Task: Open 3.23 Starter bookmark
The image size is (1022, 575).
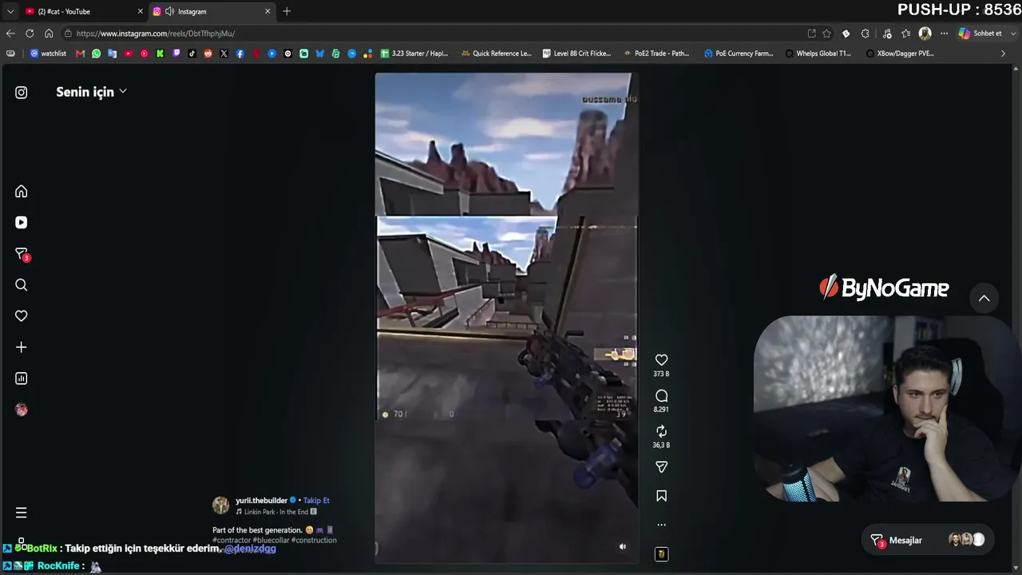Action: (x=414, y=54)
